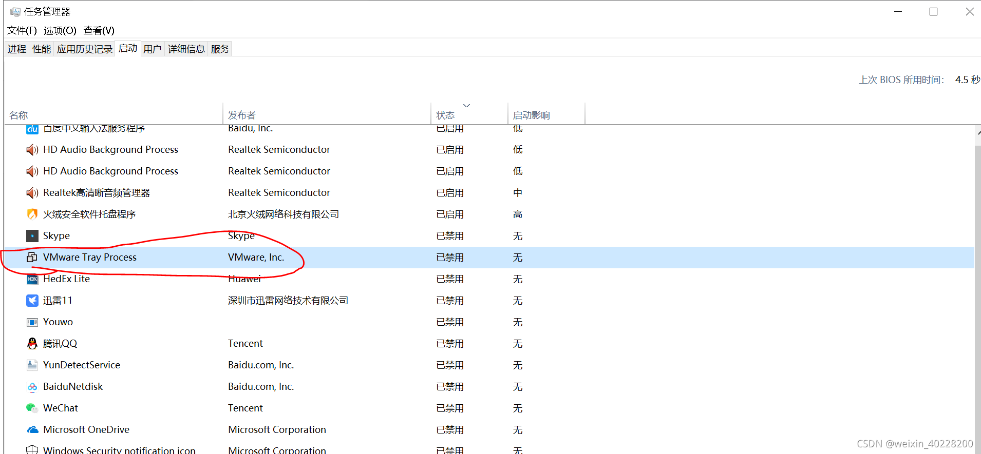Click Huawei publisher in HedEx Lite row
This screenshot has width=981, height=454.
[x=244, y=279]
